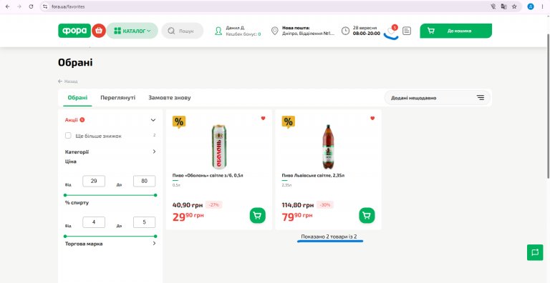This screenshot has width=550, height=283.
Task: Click the translate page icon
Action: click(x=503, y=6)
